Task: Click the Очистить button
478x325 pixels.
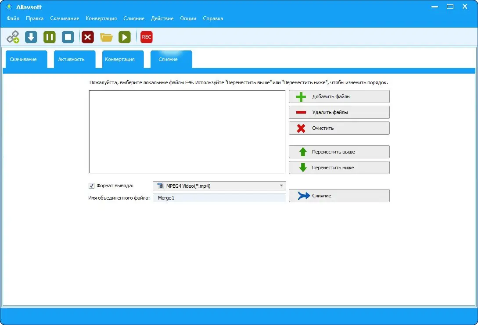Action: (339, 128)
